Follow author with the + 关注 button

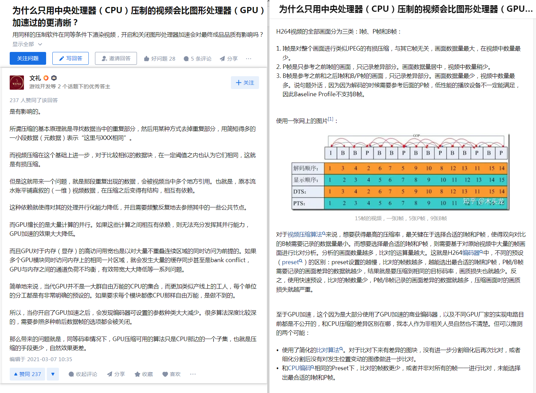tap(245, 83)
